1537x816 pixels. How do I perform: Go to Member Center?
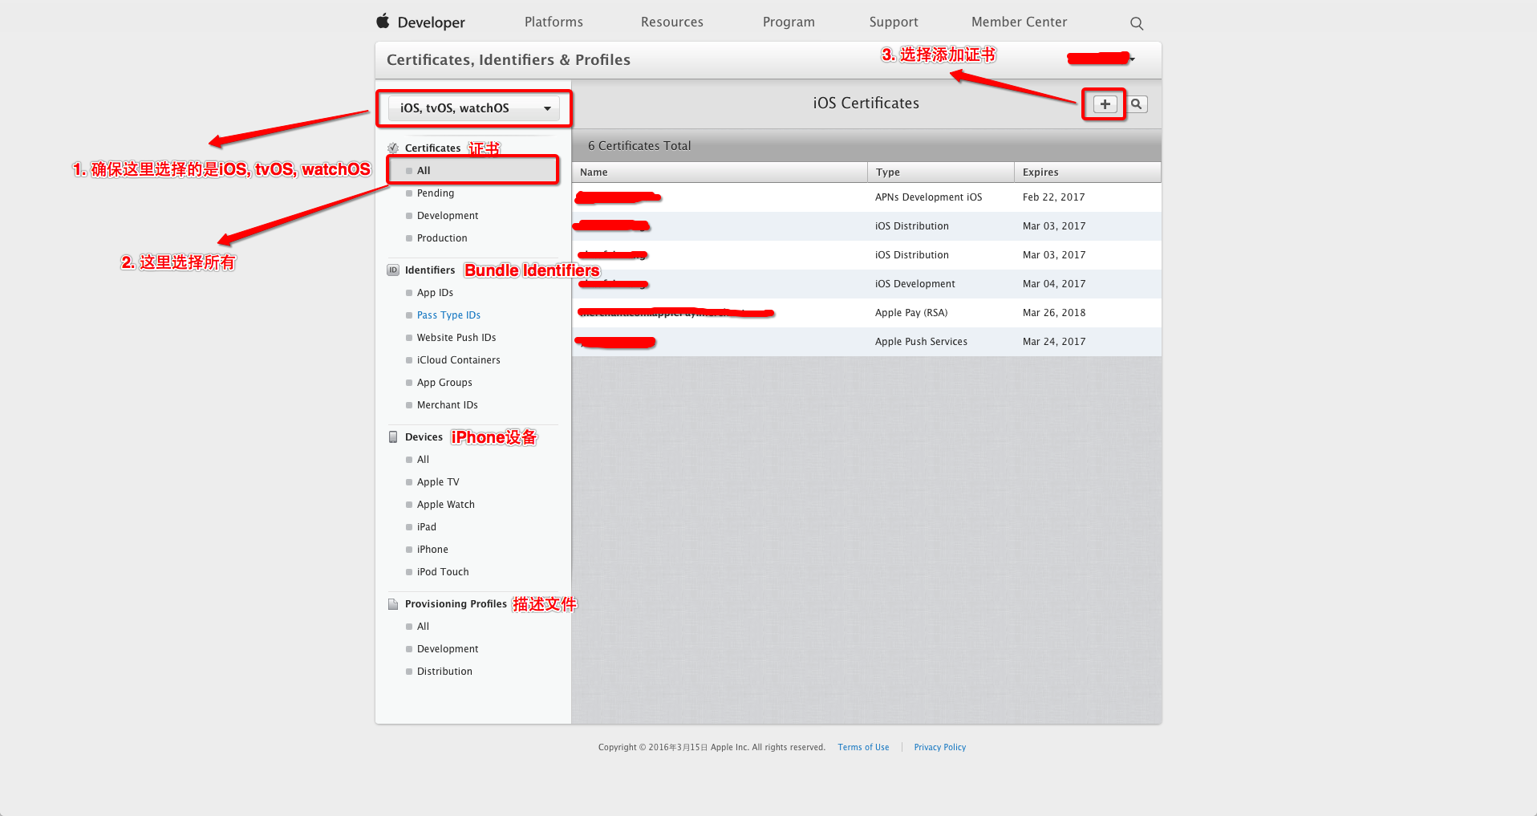click(x=1019, y=22)
